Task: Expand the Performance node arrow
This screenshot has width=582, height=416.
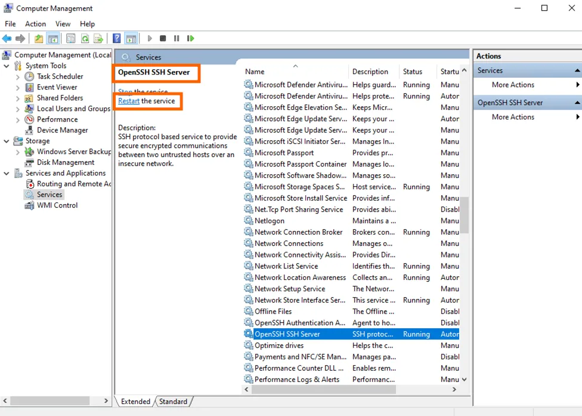Action: click(17, 120)
